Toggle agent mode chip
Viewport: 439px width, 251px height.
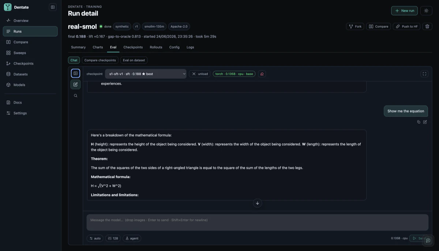point(132,238)
